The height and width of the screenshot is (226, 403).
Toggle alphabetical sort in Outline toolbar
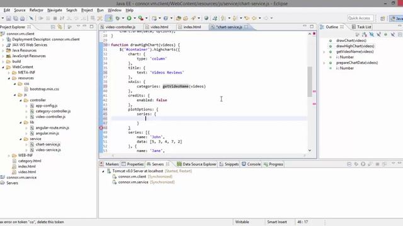[364, 35]
